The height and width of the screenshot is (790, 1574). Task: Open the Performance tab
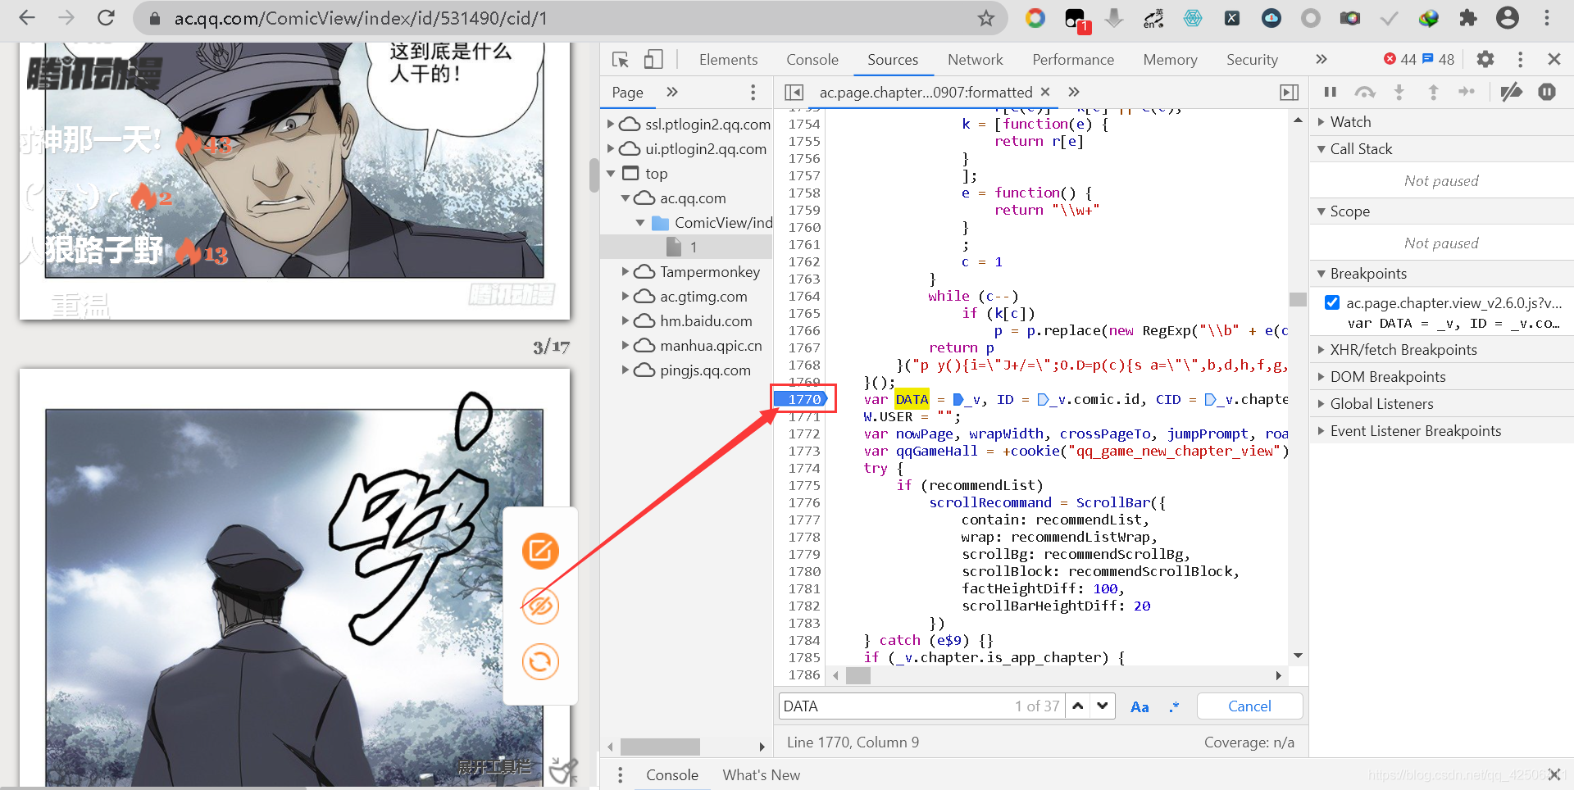[1073, 59]
